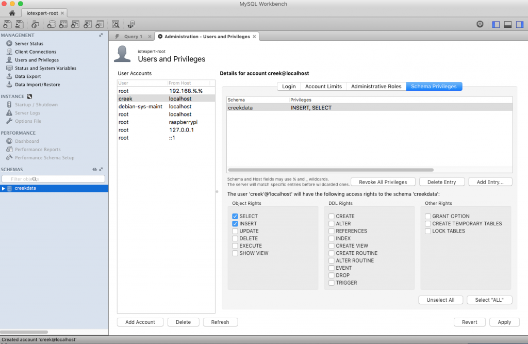
Task: Switch to the Administrative Roles tab
Action: point(376,87)
